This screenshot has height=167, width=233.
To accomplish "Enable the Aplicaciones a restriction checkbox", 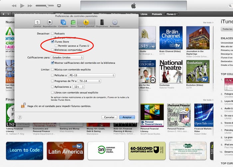I will [x=53, y=86].
